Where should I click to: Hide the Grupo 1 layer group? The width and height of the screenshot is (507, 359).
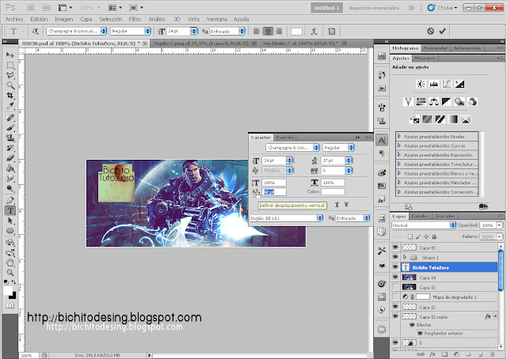coord(395,257)
